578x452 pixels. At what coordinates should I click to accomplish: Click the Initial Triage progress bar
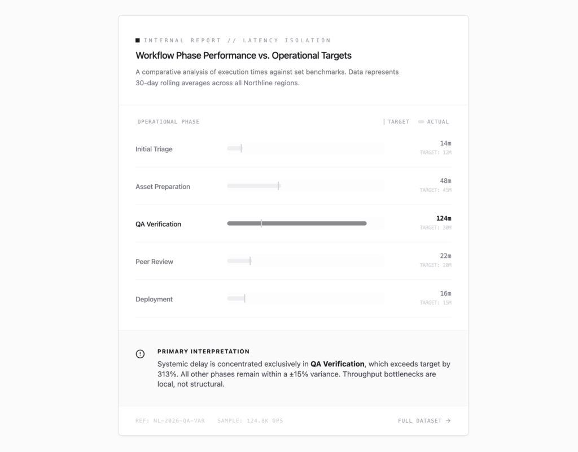pos(306,148)
